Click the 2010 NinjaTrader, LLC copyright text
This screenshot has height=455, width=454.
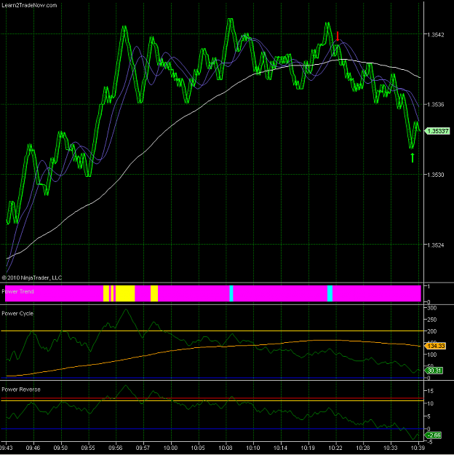pos(32,277)
